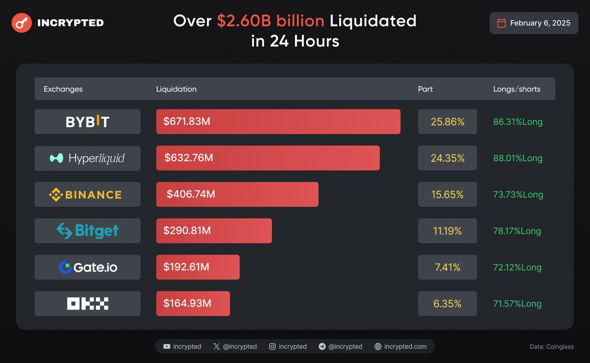Select the Bybit exchange logo
The width and height of the screenshot is (590, 363).
88,122
